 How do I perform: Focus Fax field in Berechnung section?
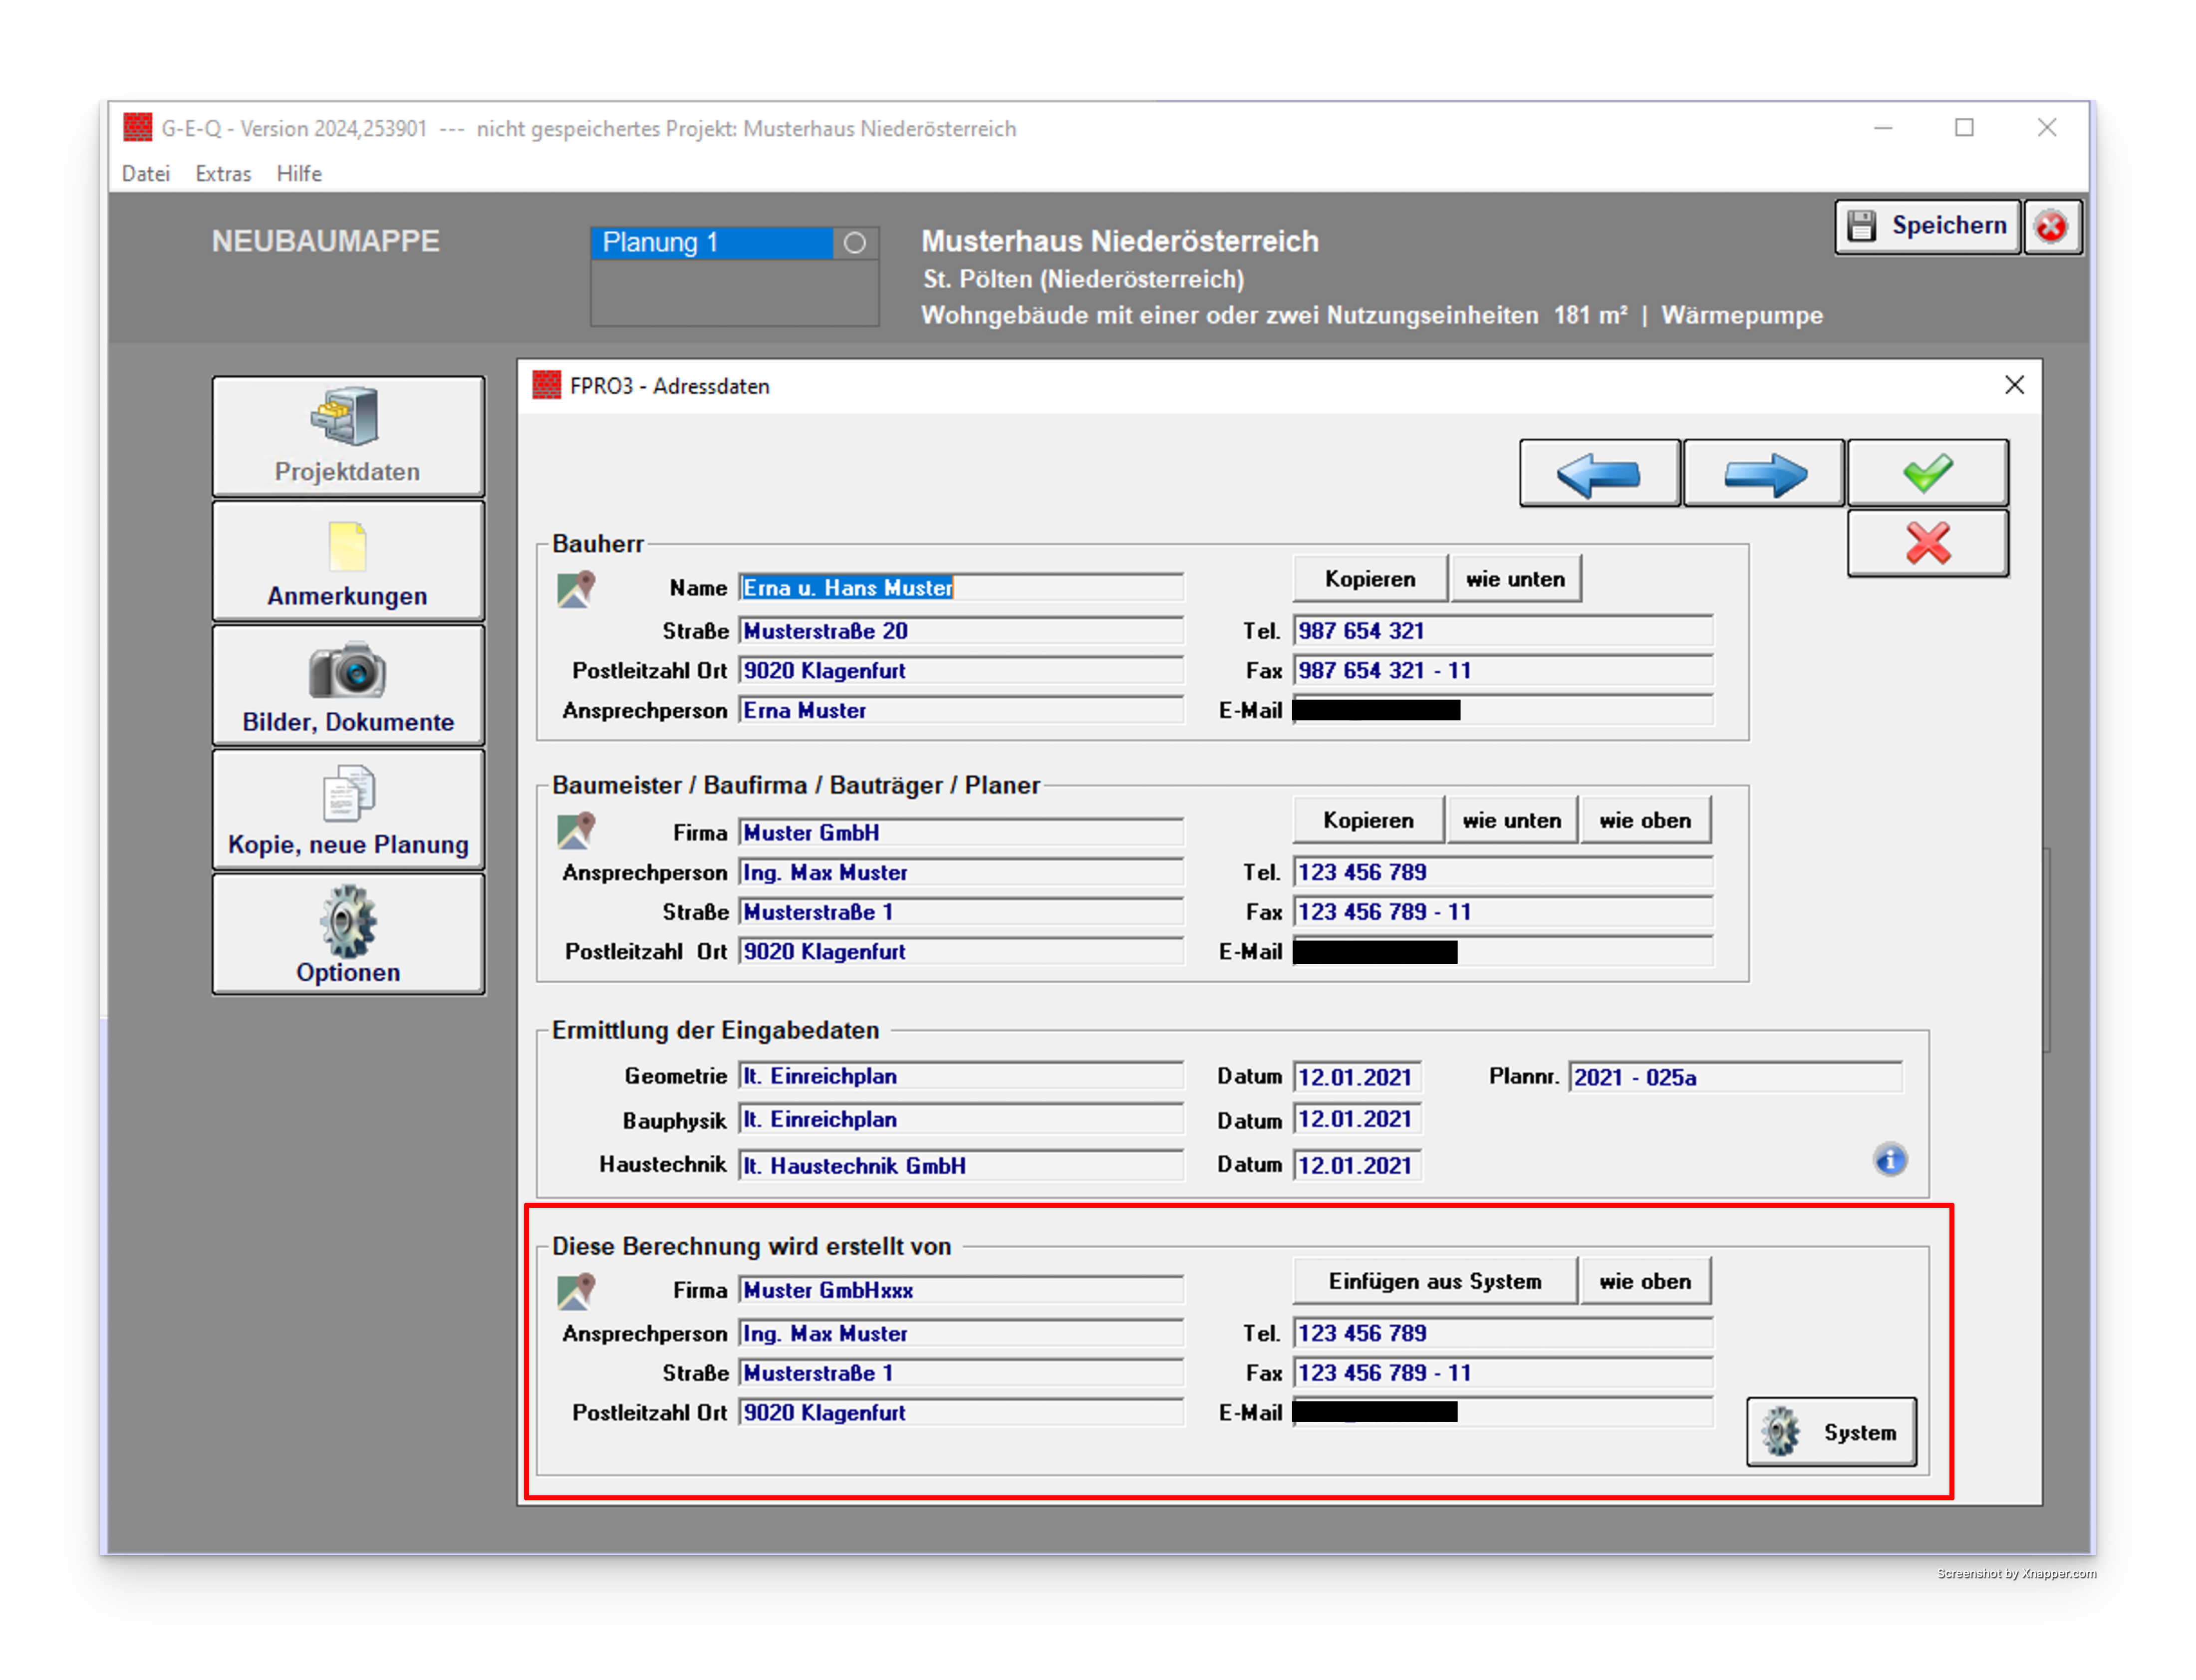pos(1503,1373)
